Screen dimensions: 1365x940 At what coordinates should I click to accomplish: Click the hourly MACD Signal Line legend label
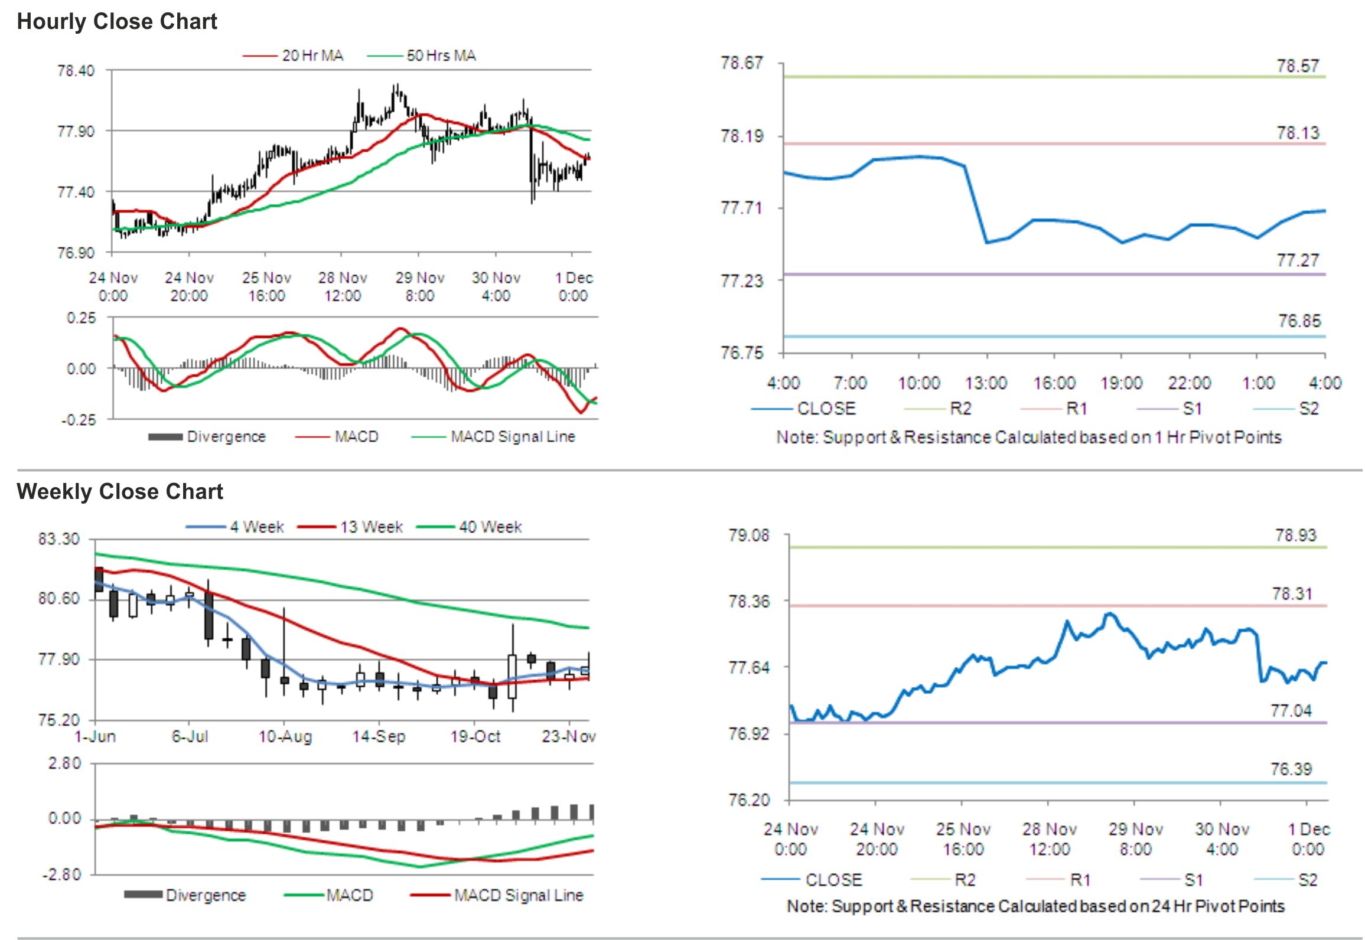point(513,437)
